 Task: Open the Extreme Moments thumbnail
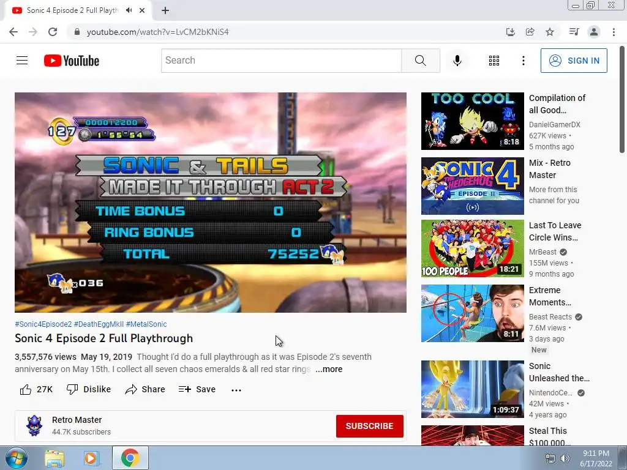[x=472, y=313]
